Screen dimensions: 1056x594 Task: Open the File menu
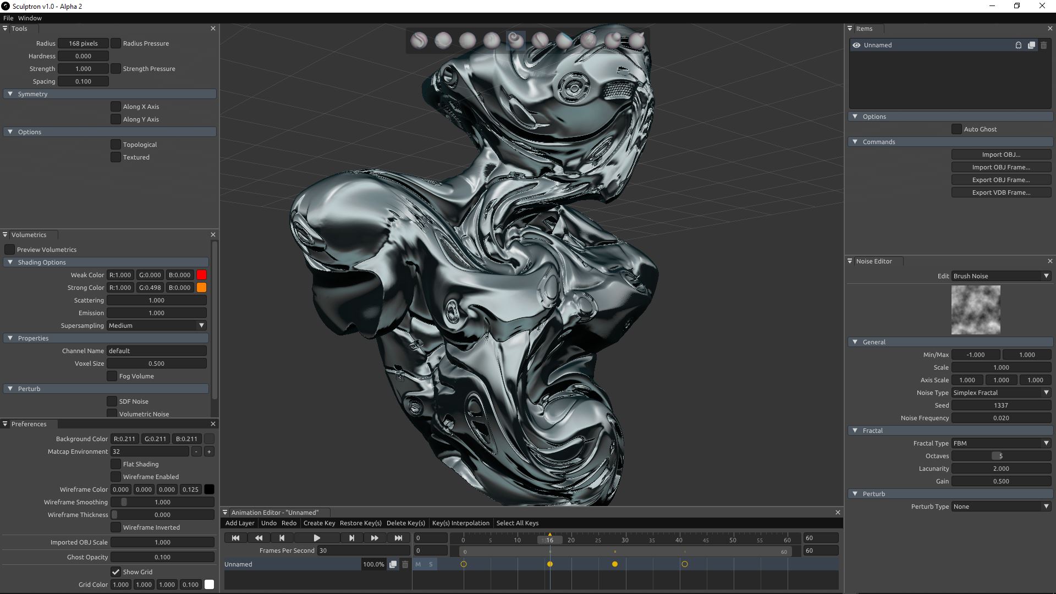point(8,18)
